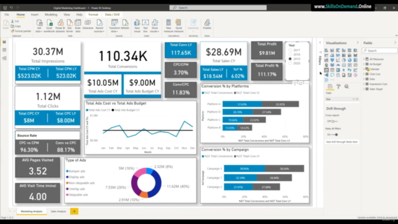
Task: Open the File menu
Action: click(7, 14)
